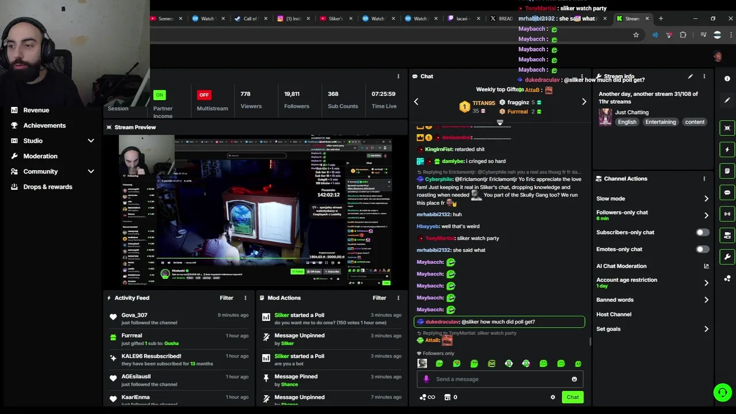Open the chat shop icon
The height and width of the screenshot is (414, 736).
point(447,397)
